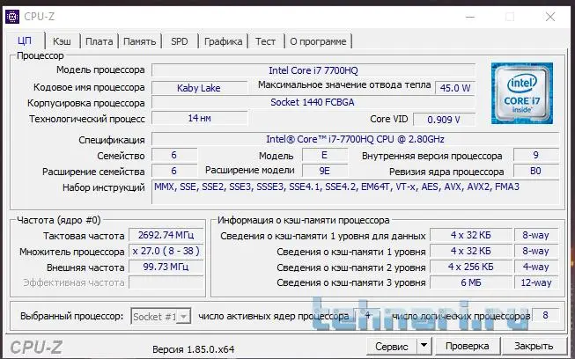Click the L3 cache 6 МБ value
The height and width of the screenshot is (359, 575).
[x=471, y=282]
